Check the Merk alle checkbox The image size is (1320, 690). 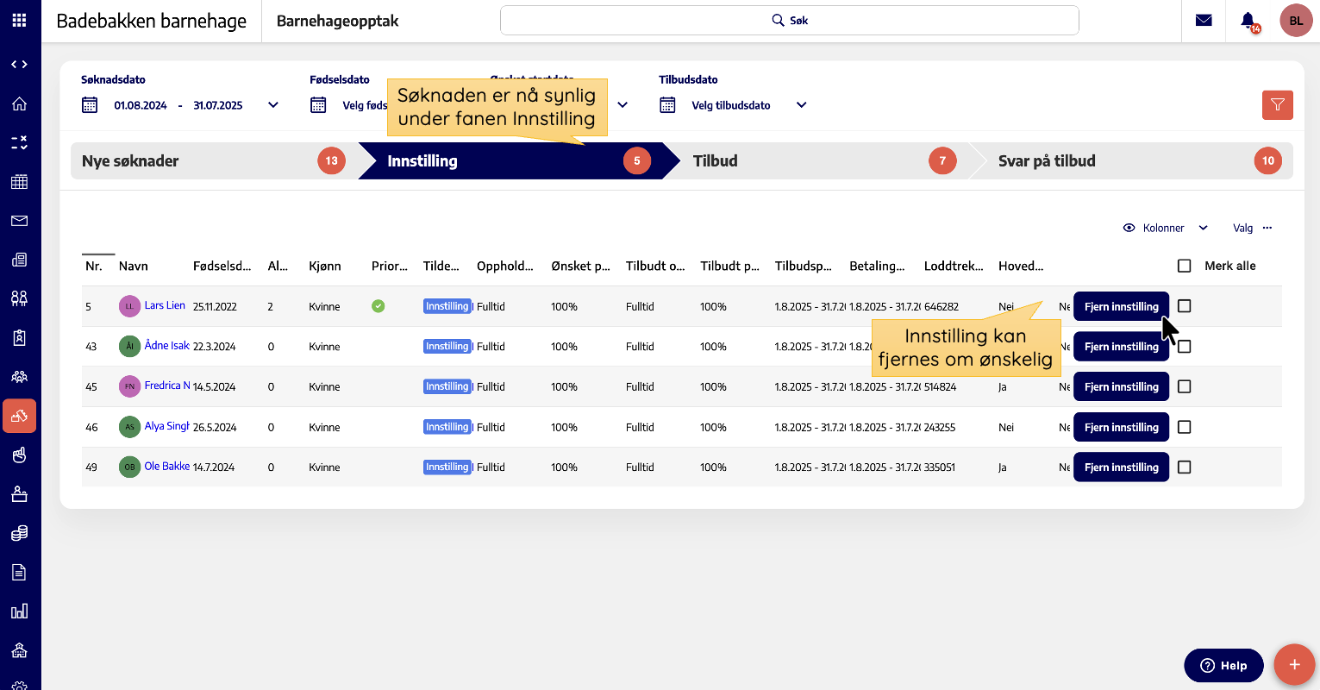click(1185, 266)
